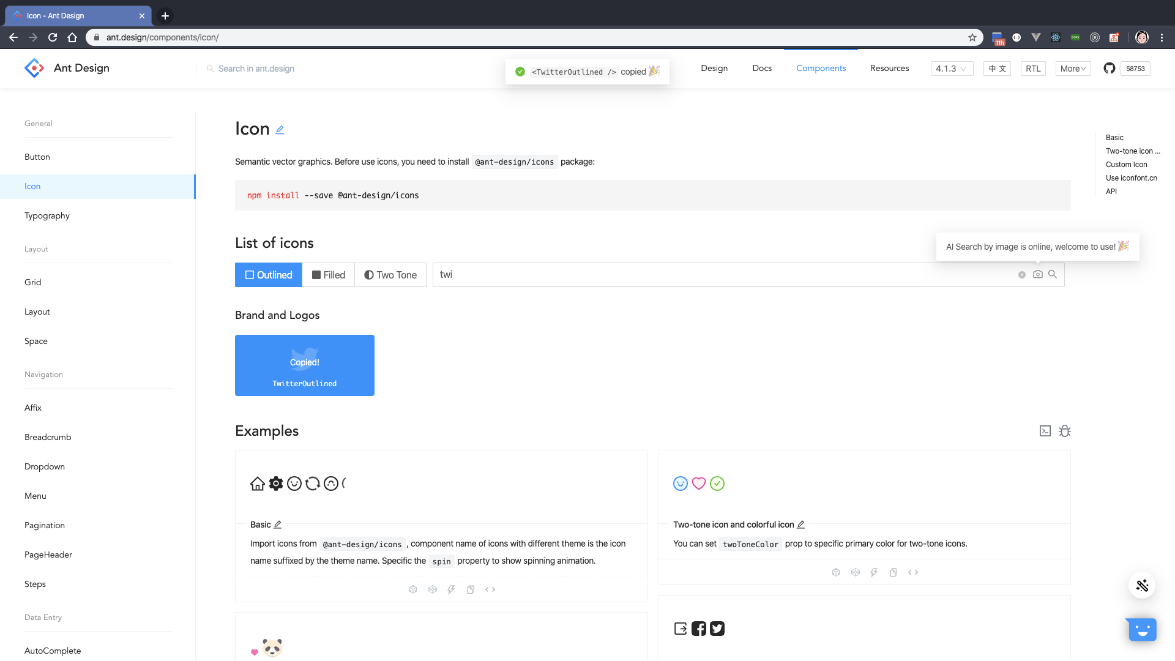This screenshot has height=661, width=1175.
Task: Expand all code with the Examples toolbar icon
Action: click(x=1045, y=431)
